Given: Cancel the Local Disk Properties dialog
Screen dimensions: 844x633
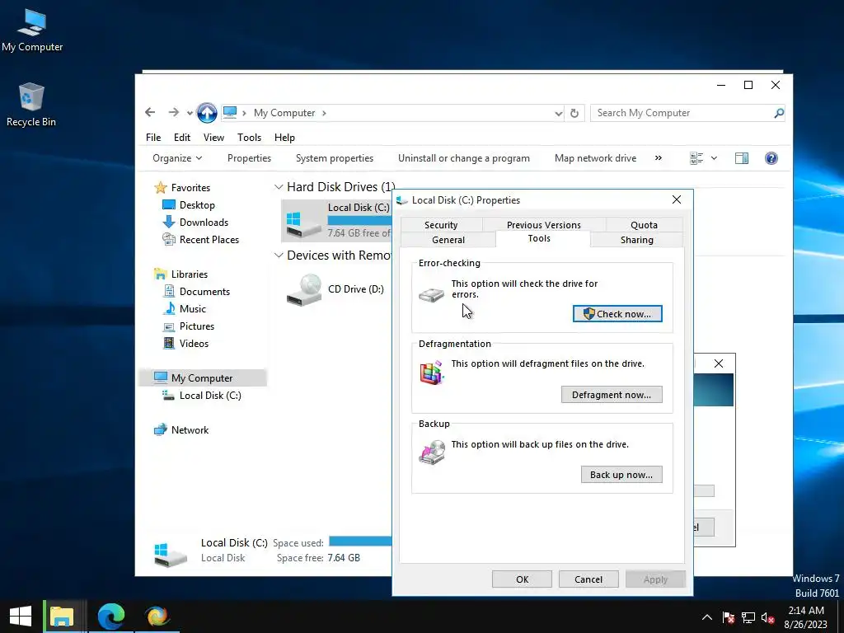Looking at the screenshot, I should (588, 579).
